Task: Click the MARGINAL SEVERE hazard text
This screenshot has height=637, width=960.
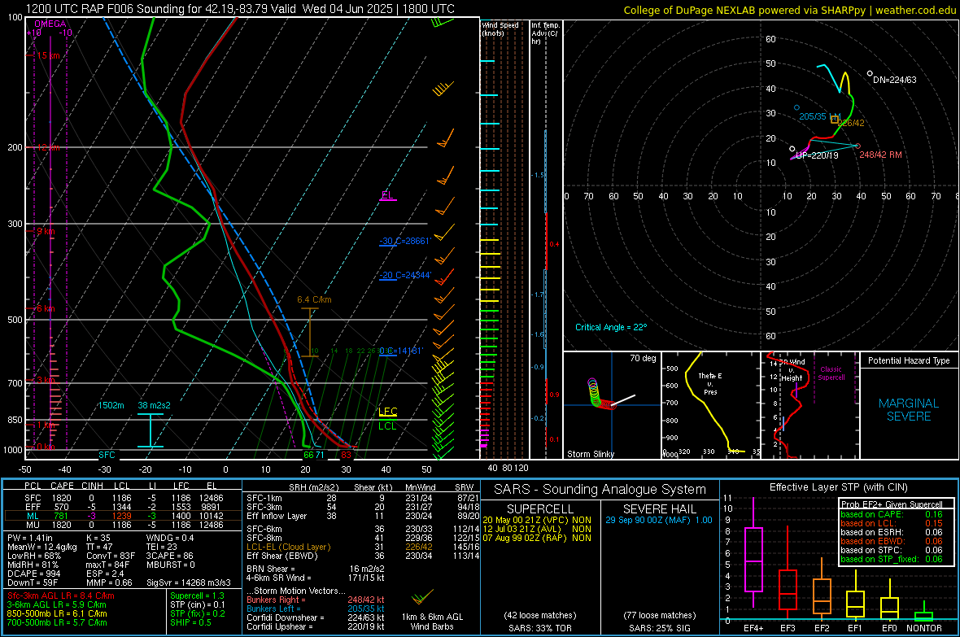Action: [909, 410]
